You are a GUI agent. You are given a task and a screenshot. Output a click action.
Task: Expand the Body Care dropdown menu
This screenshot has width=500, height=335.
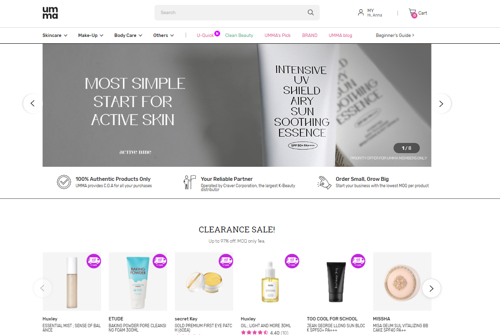(128, 35)
